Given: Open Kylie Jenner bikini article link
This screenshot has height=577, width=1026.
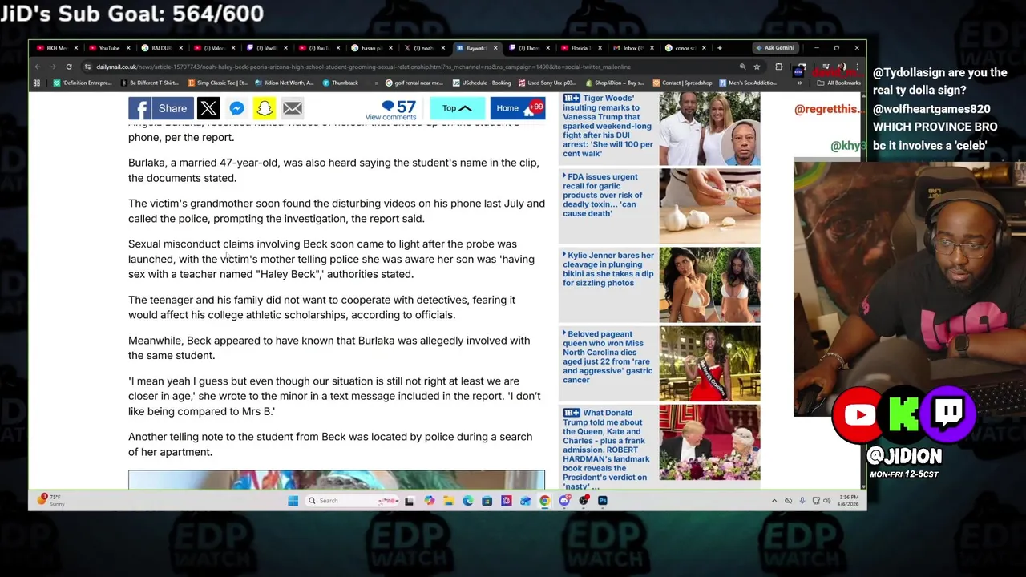Looking at the screenshot, I should (608, 269).
